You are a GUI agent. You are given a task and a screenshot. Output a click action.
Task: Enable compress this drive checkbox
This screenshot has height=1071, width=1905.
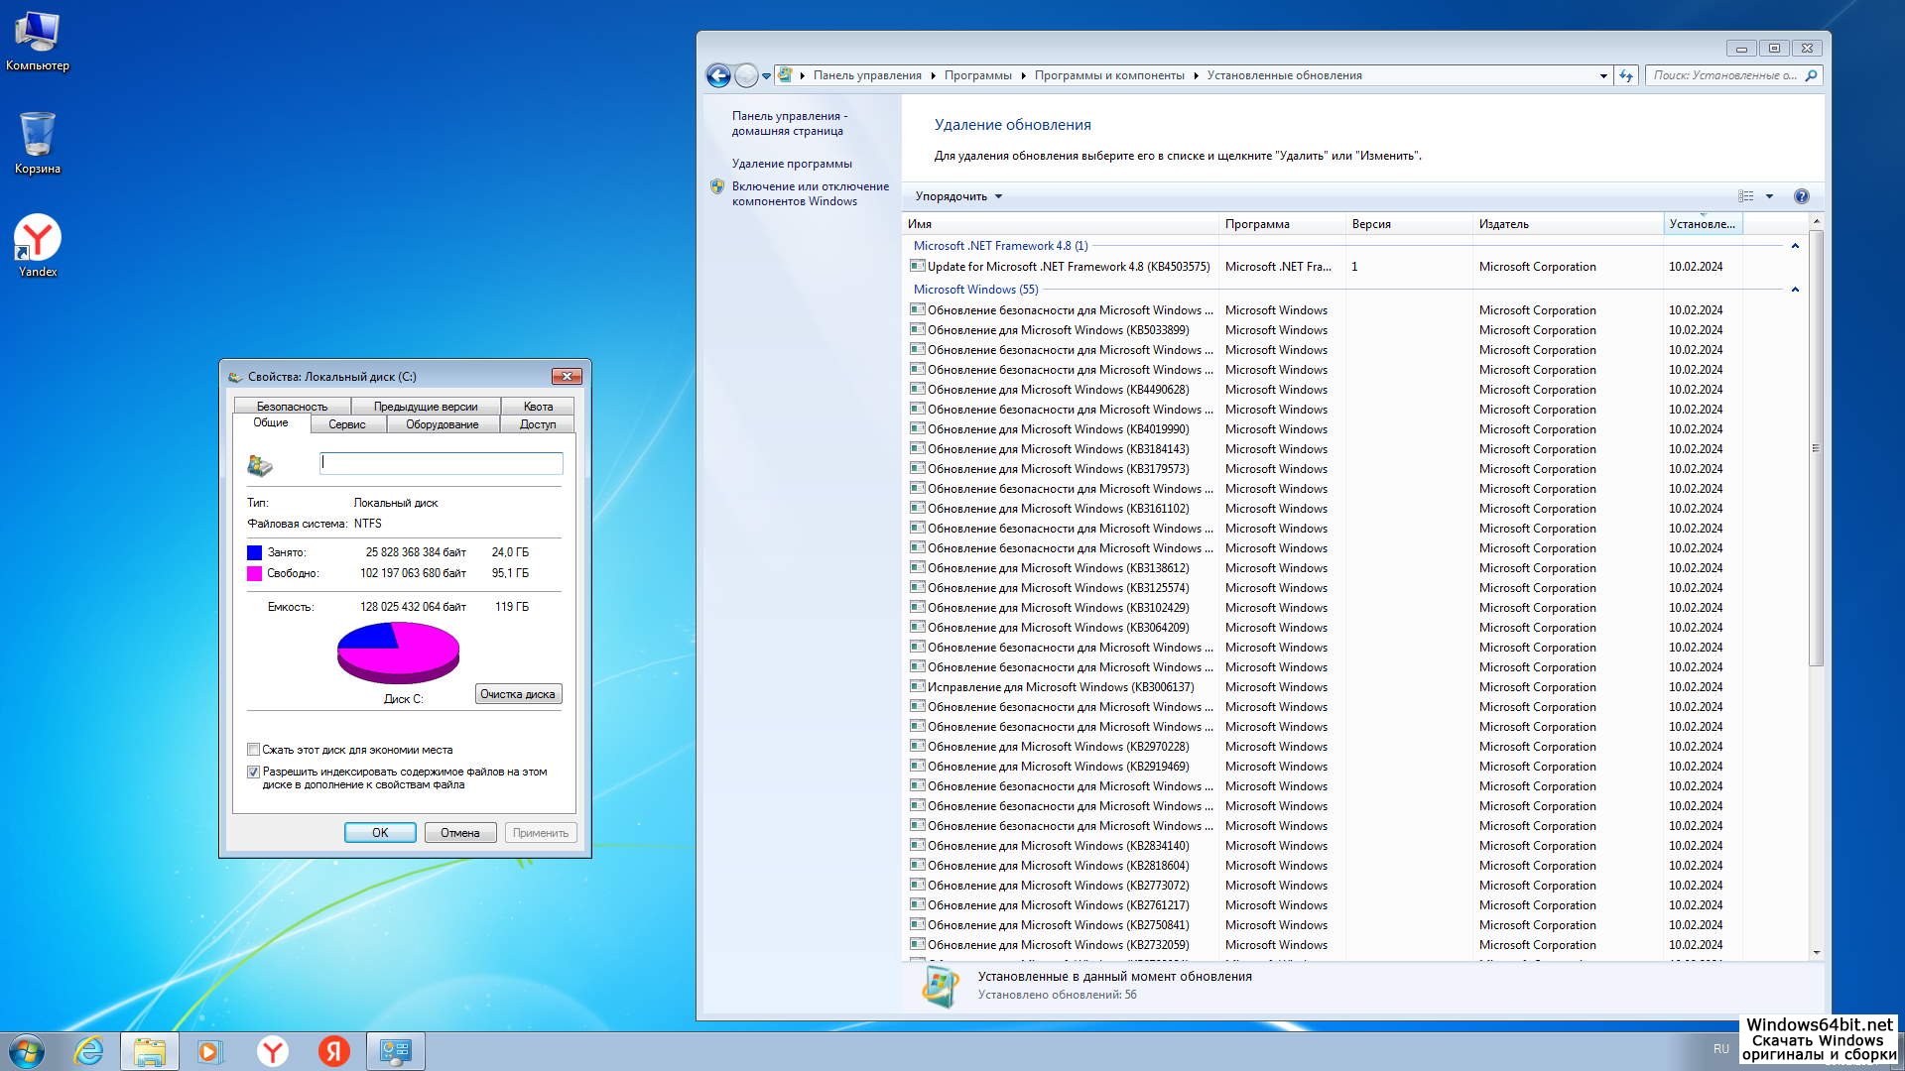tap(254, 750)
